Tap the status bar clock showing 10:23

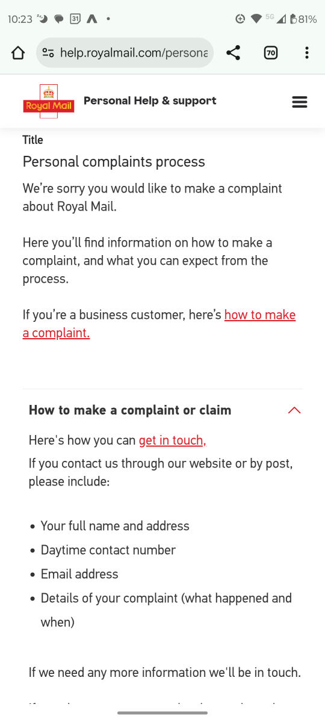tap(20, 19)
